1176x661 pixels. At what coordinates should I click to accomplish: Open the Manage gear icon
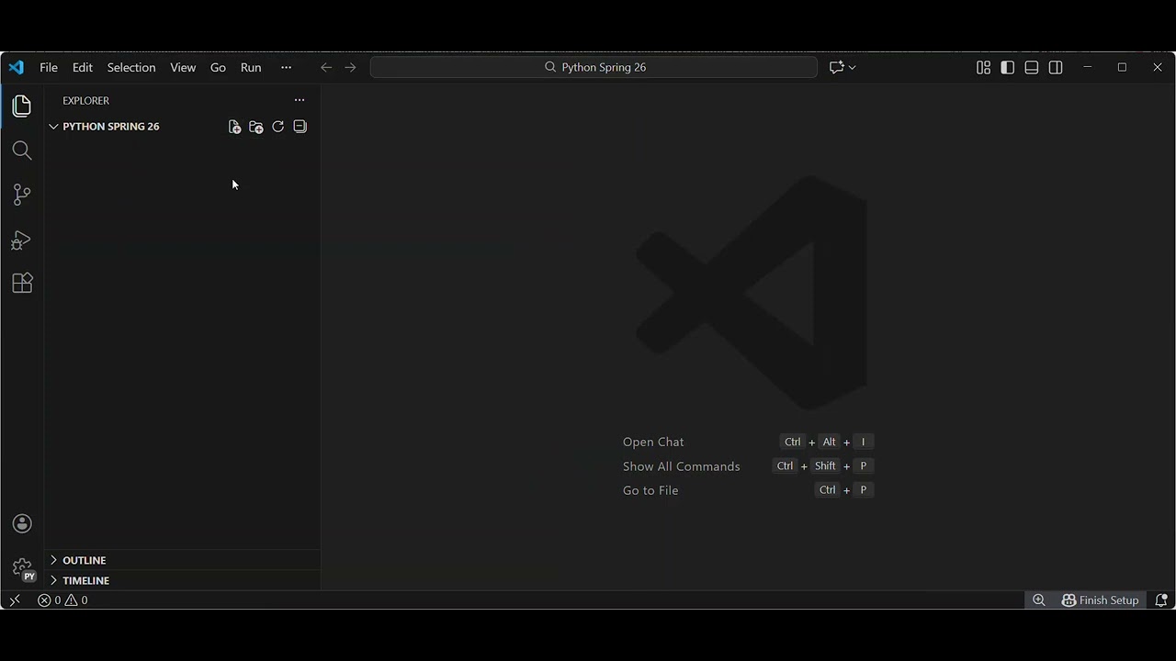click(22, 569)
